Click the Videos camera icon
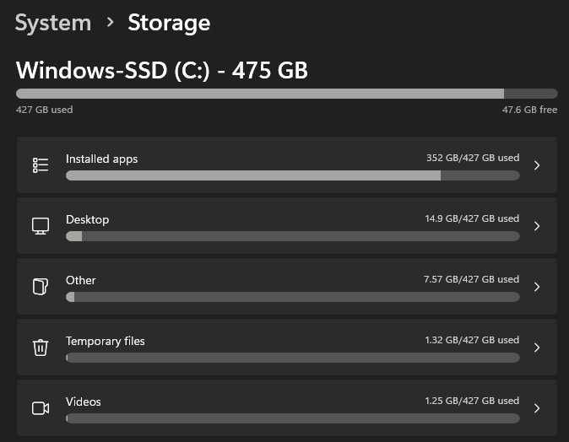 coord(41,408)
